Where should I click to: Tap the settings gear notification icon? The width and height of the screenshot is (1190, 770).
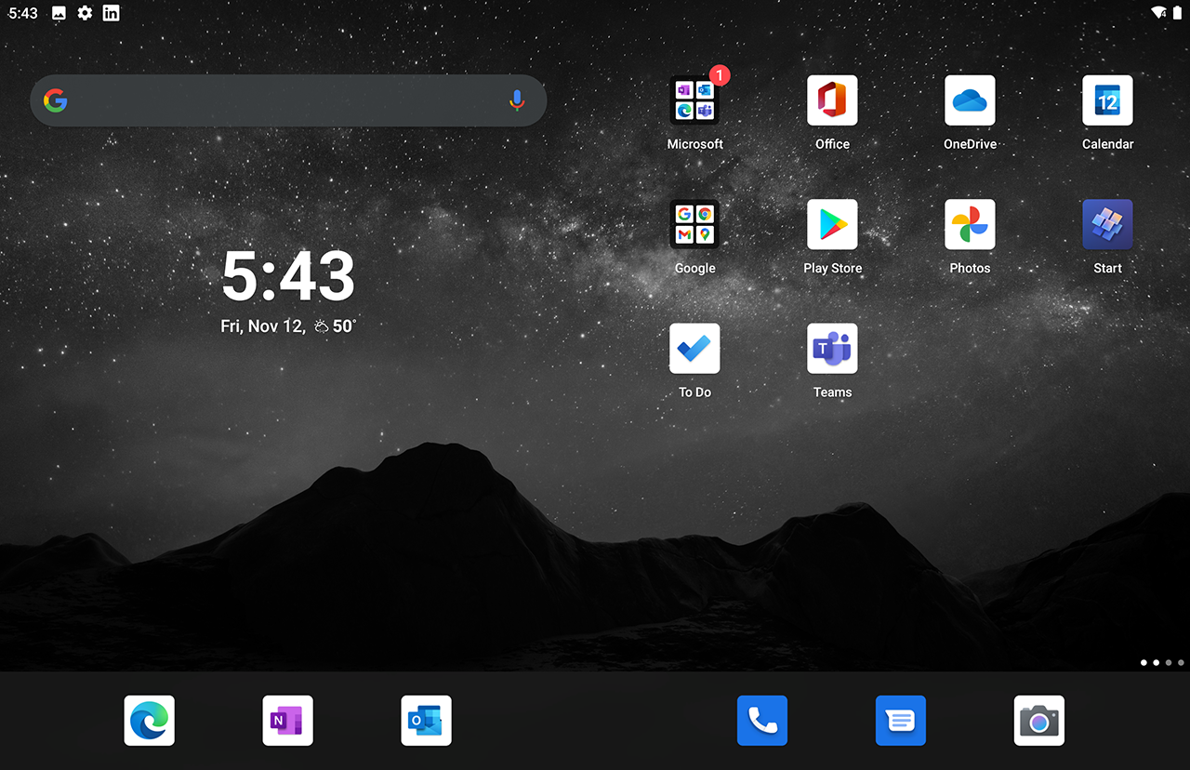[x=85, y=13]
